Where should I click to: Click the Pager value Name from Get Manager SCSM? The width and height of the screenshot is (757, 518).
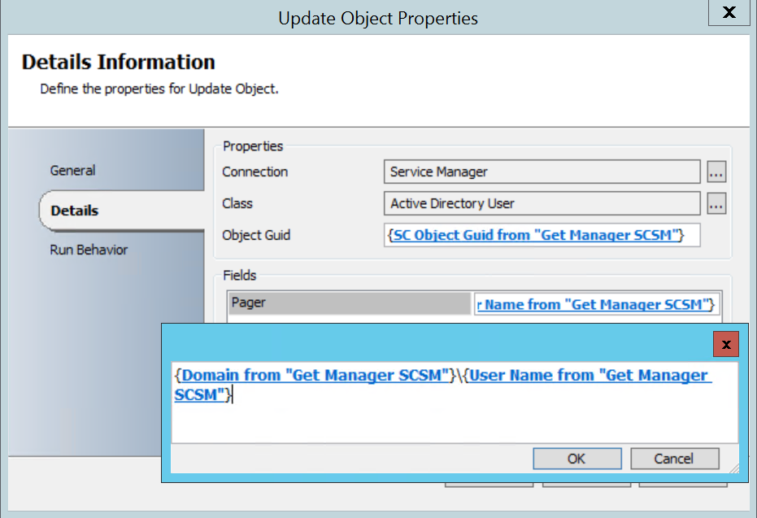(x=597, y=305)
